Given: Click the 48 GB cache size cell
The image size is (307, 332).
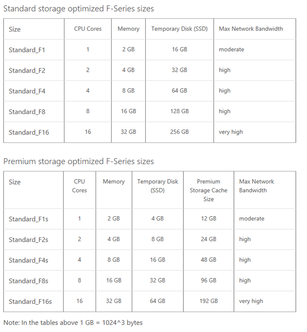Looking at the screenshot, I should coord(208,260).
